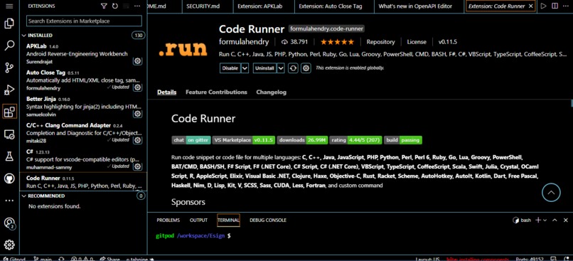The image size is (573, 261).
Task: Switch to Extension: APKLab tab
Action: (259, 6)
